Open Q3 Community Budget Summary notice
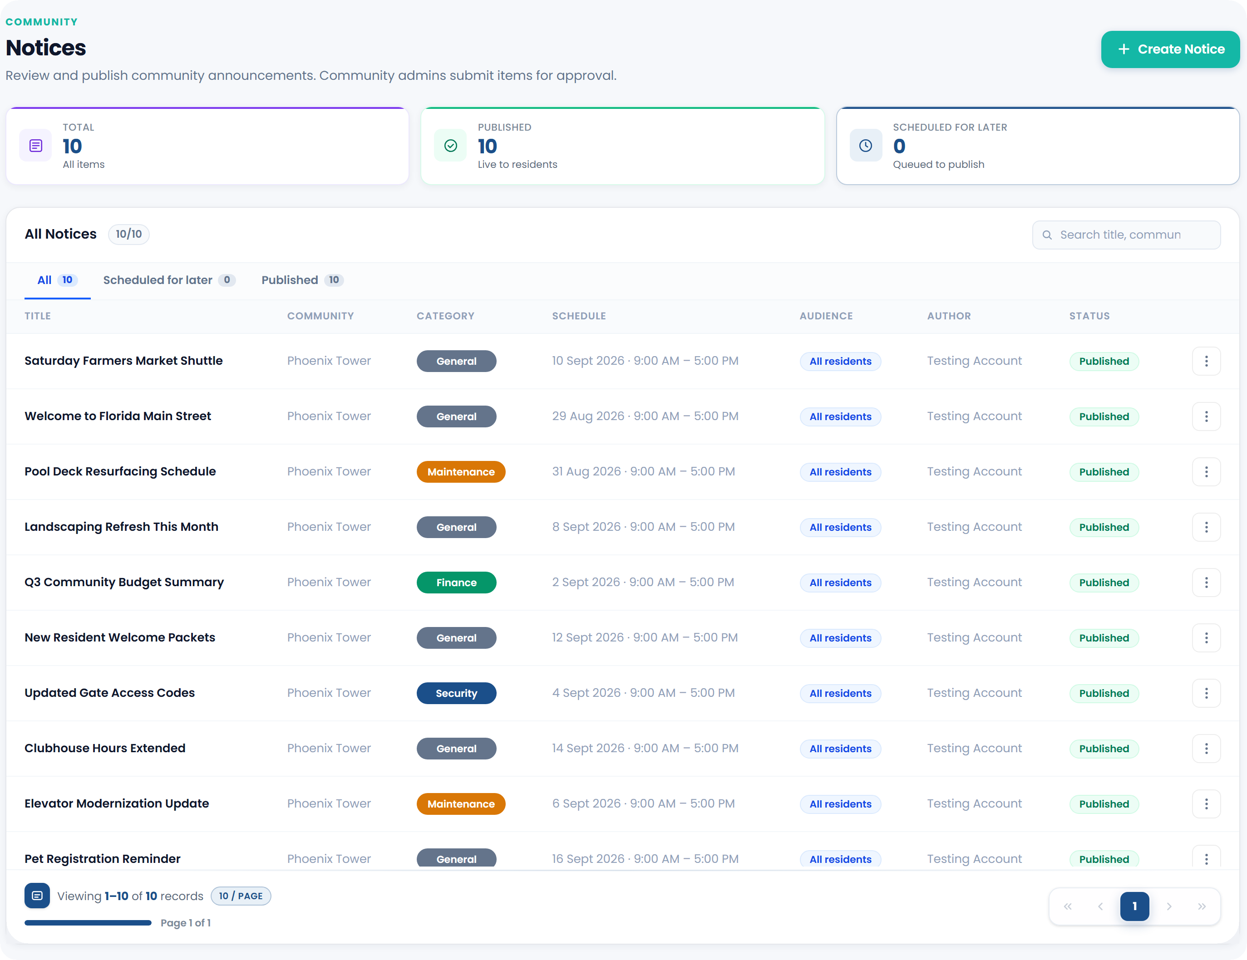1247x960 pixels. [124, 582]
